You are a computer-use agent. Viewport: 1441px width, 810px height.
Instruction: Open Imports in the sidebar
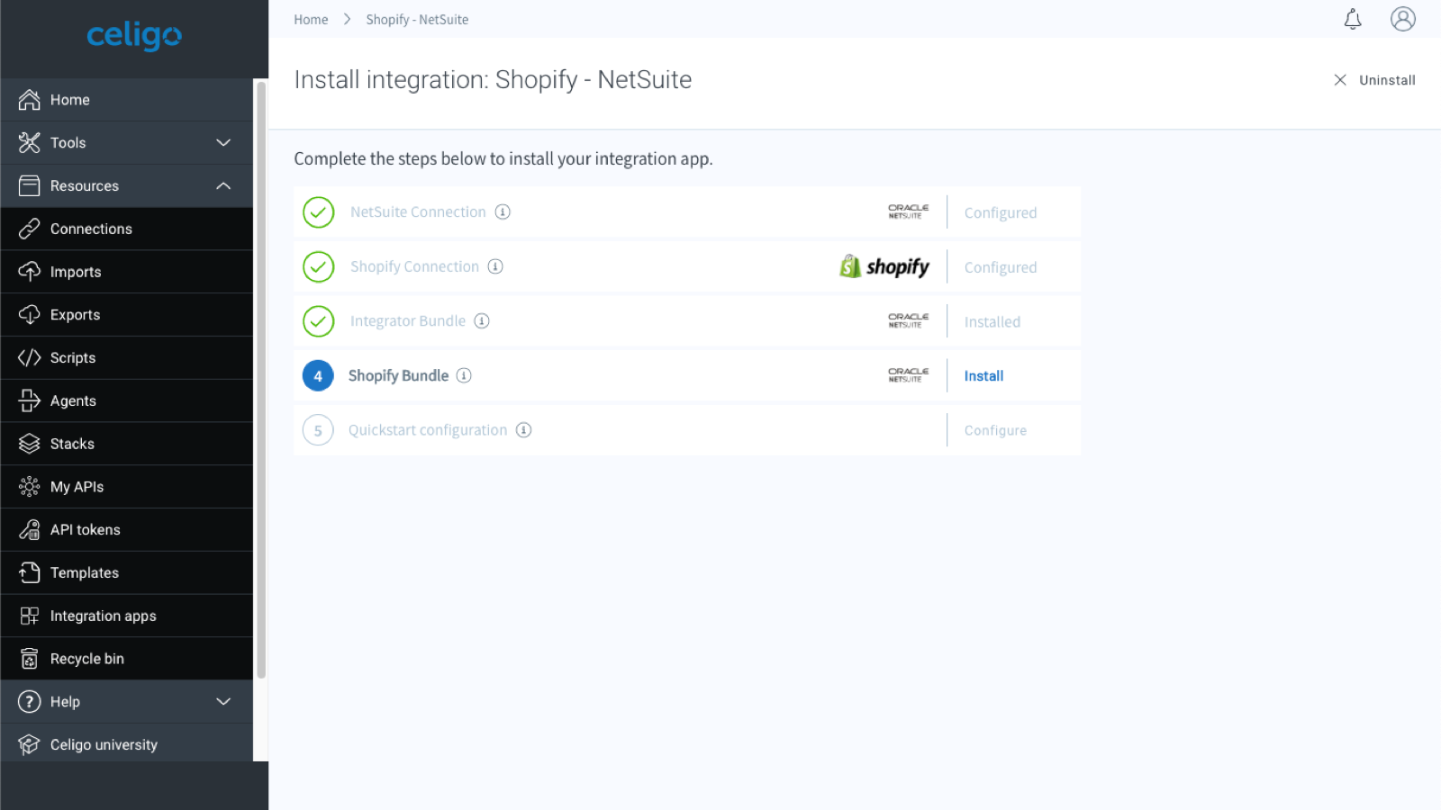click(127, 272)
